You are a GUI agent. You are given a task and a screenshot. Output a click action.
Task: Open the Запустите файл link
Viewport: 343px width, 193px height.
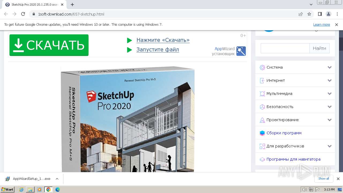pyautogui.click(x=158, y=50)
